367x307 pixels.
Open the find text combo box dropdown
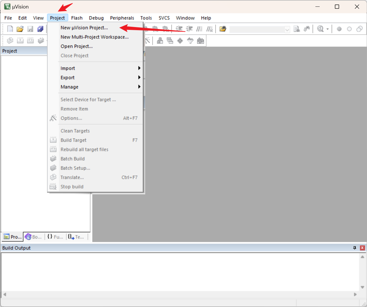pos(287,29)
